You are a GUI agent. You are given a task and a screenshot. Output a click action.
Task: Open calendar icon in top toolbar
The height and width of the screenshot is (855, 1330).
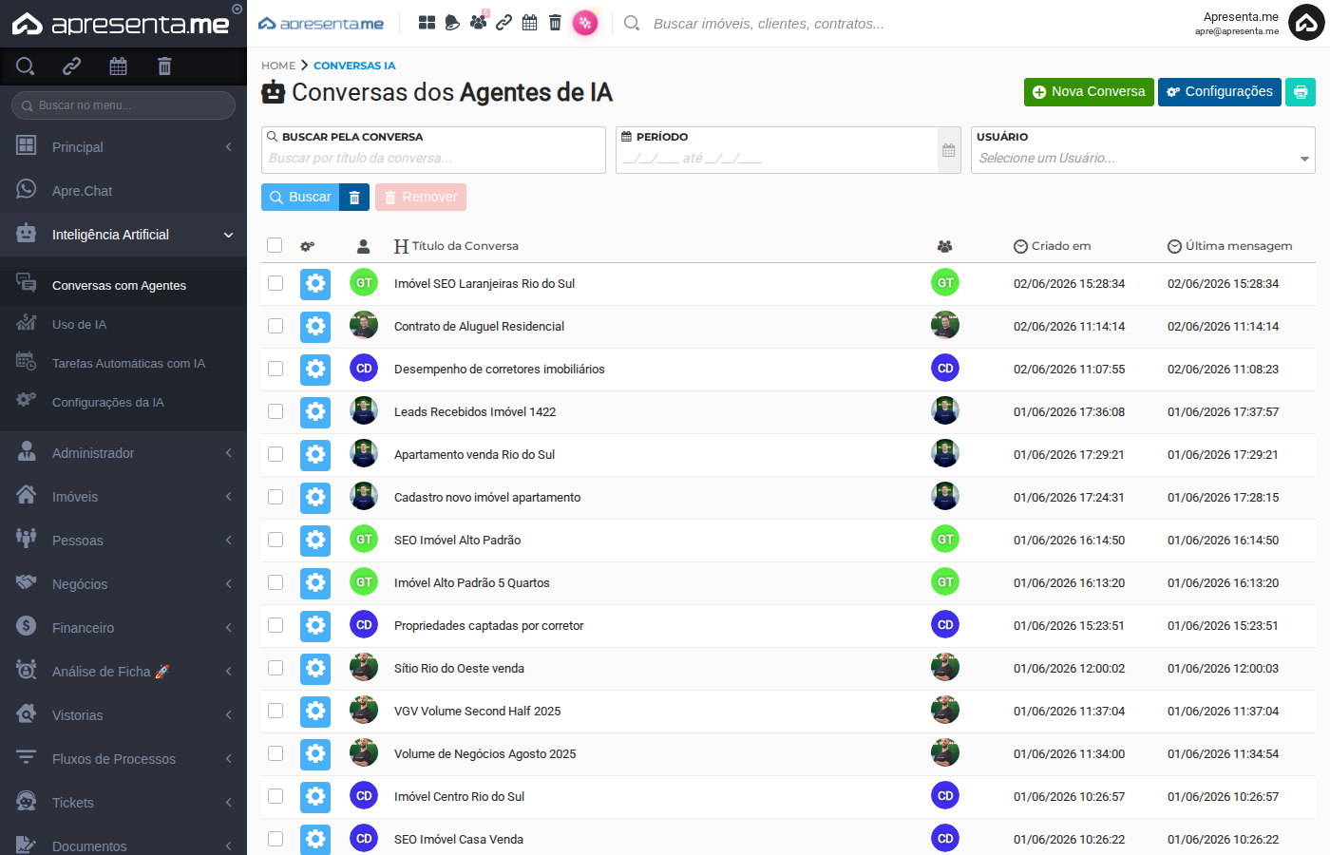click(x=530, y=23)
